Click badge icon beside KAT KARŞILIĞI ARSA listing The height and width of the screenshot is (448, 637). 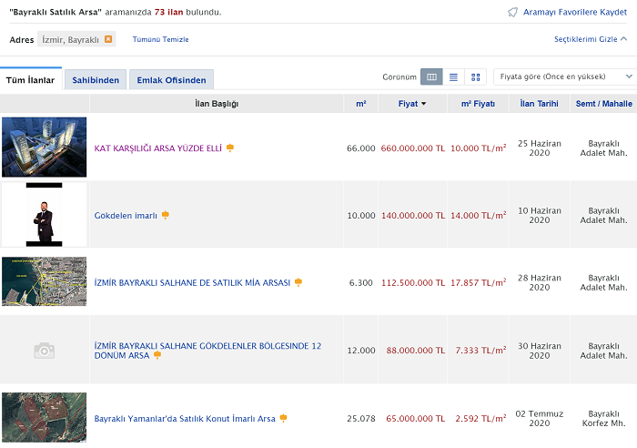230,148
